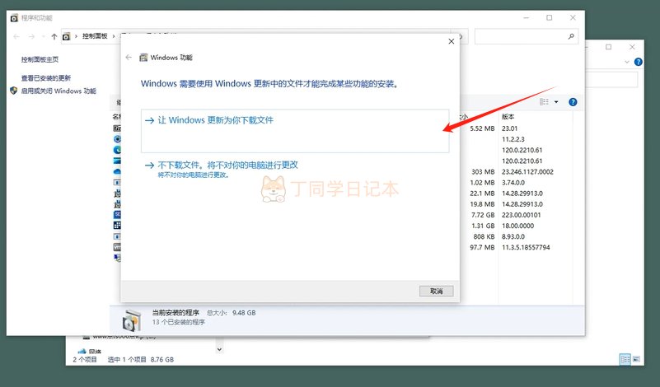Click the 取消 button

tap(436, 291)
